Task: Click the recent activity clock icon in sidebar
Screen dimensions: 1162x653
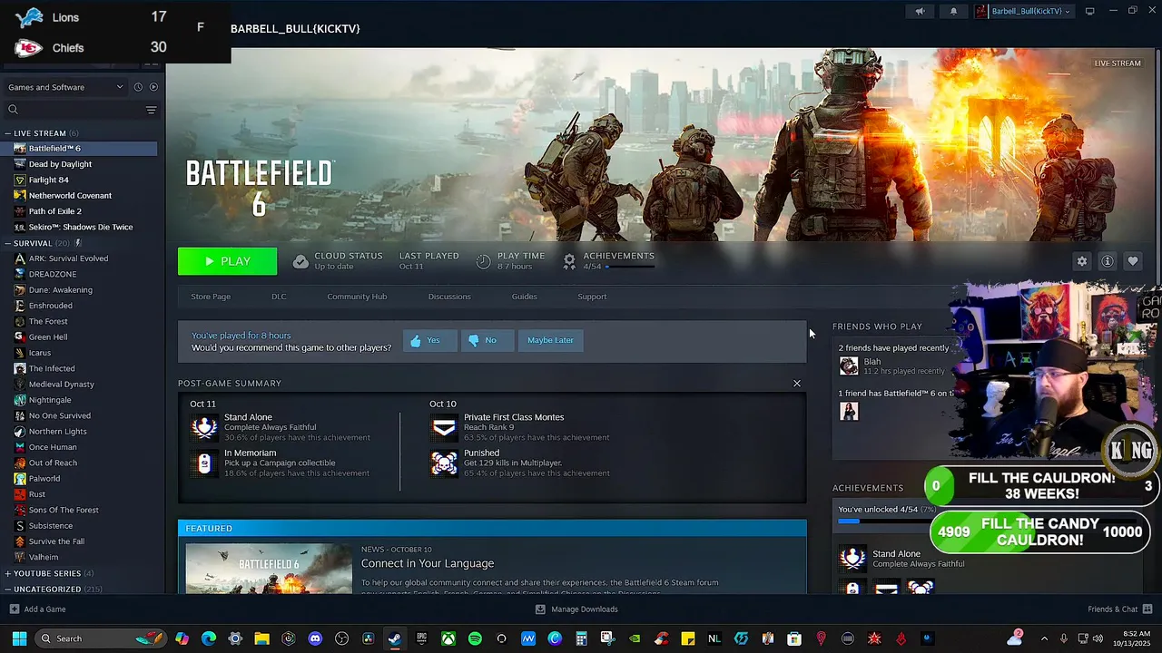Action: click(138, 87)
